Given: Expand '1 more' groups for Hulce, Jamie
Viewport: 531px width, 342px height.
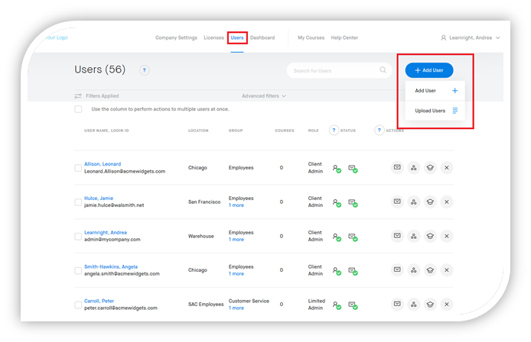Looking at the screenshot, I should coord(236,205).
